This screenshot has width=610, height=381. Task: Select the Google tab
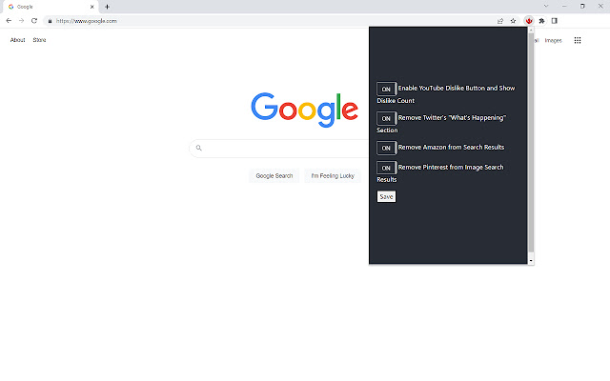[51, 7]
